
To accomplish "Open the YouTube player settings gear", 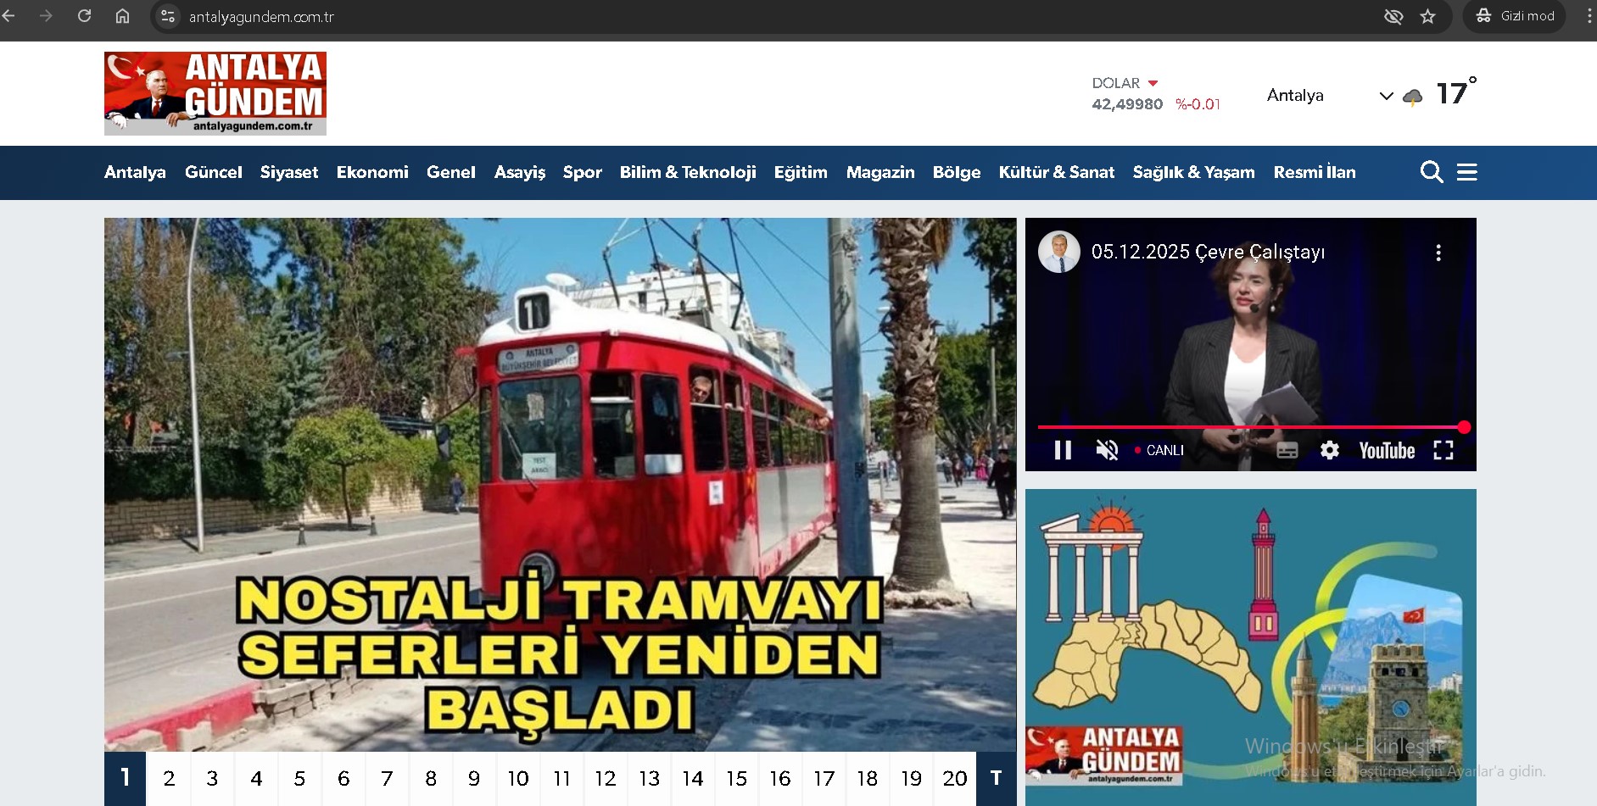I will coord(1329,450).
